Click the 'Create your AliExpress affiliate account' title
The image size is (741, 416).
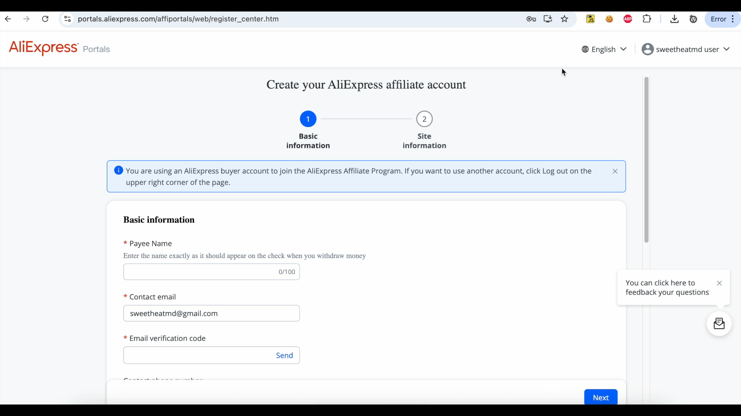pos(366,85)
